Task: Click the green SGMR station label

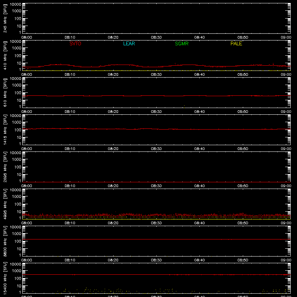Action: pyautogui.click(x=182, y=43)
